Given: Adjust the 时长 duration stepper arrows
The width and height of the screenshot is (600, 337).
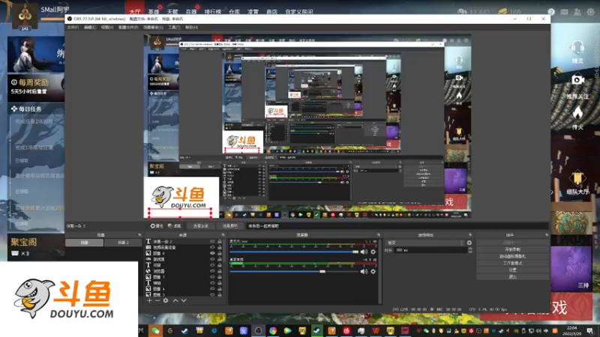Looking at the screenshot, I should (470, 250).
